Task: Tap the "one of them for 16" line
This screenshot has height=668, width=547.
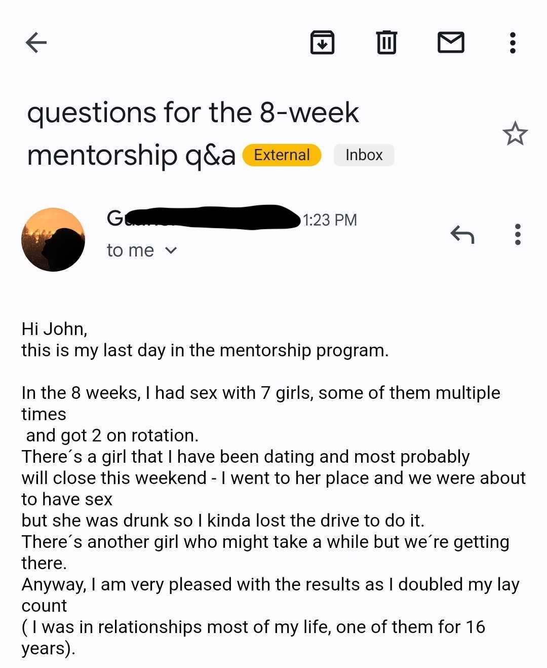Action: coord(253,627)
